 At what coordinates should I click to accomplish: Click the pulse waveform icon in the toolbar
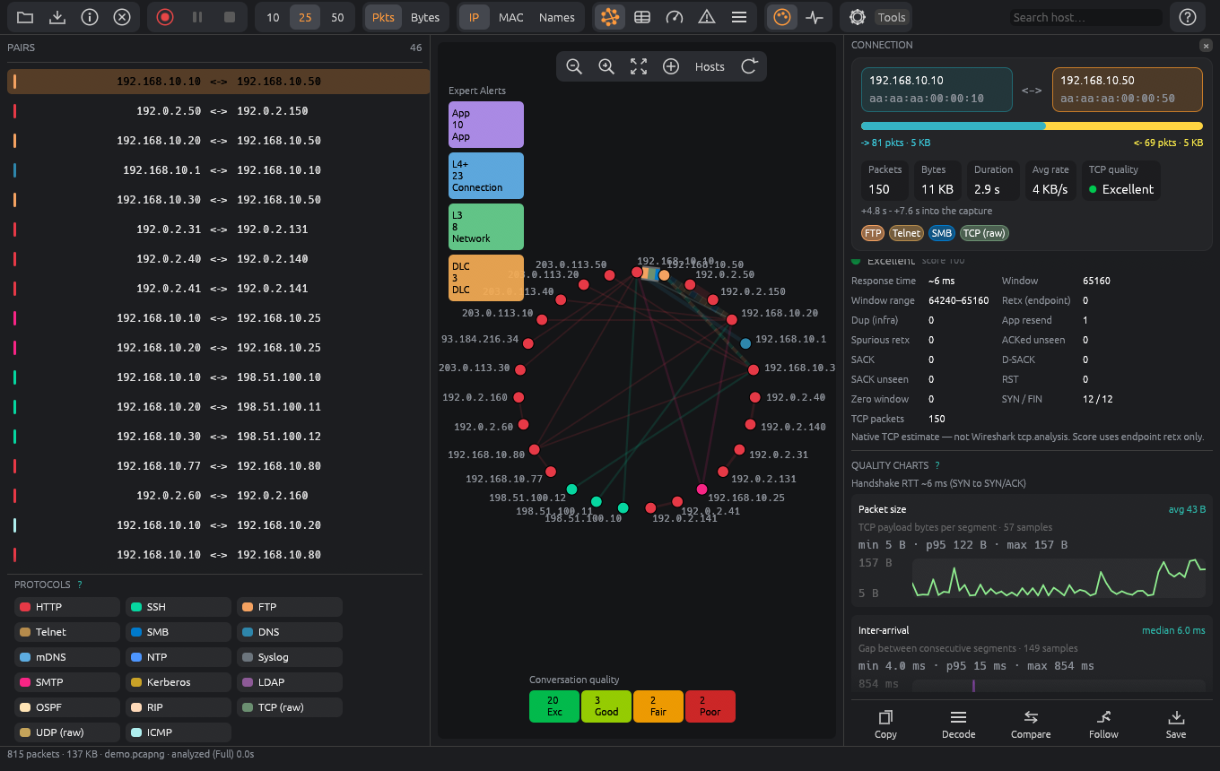(x=815, y=17)
